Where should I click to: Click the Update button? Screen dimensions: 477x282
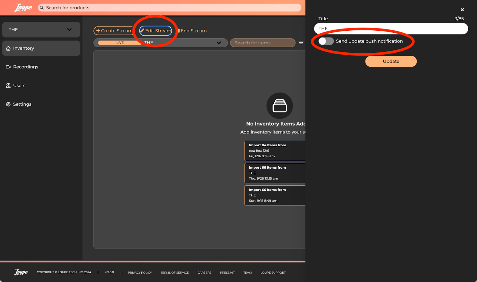click(391, 62)
